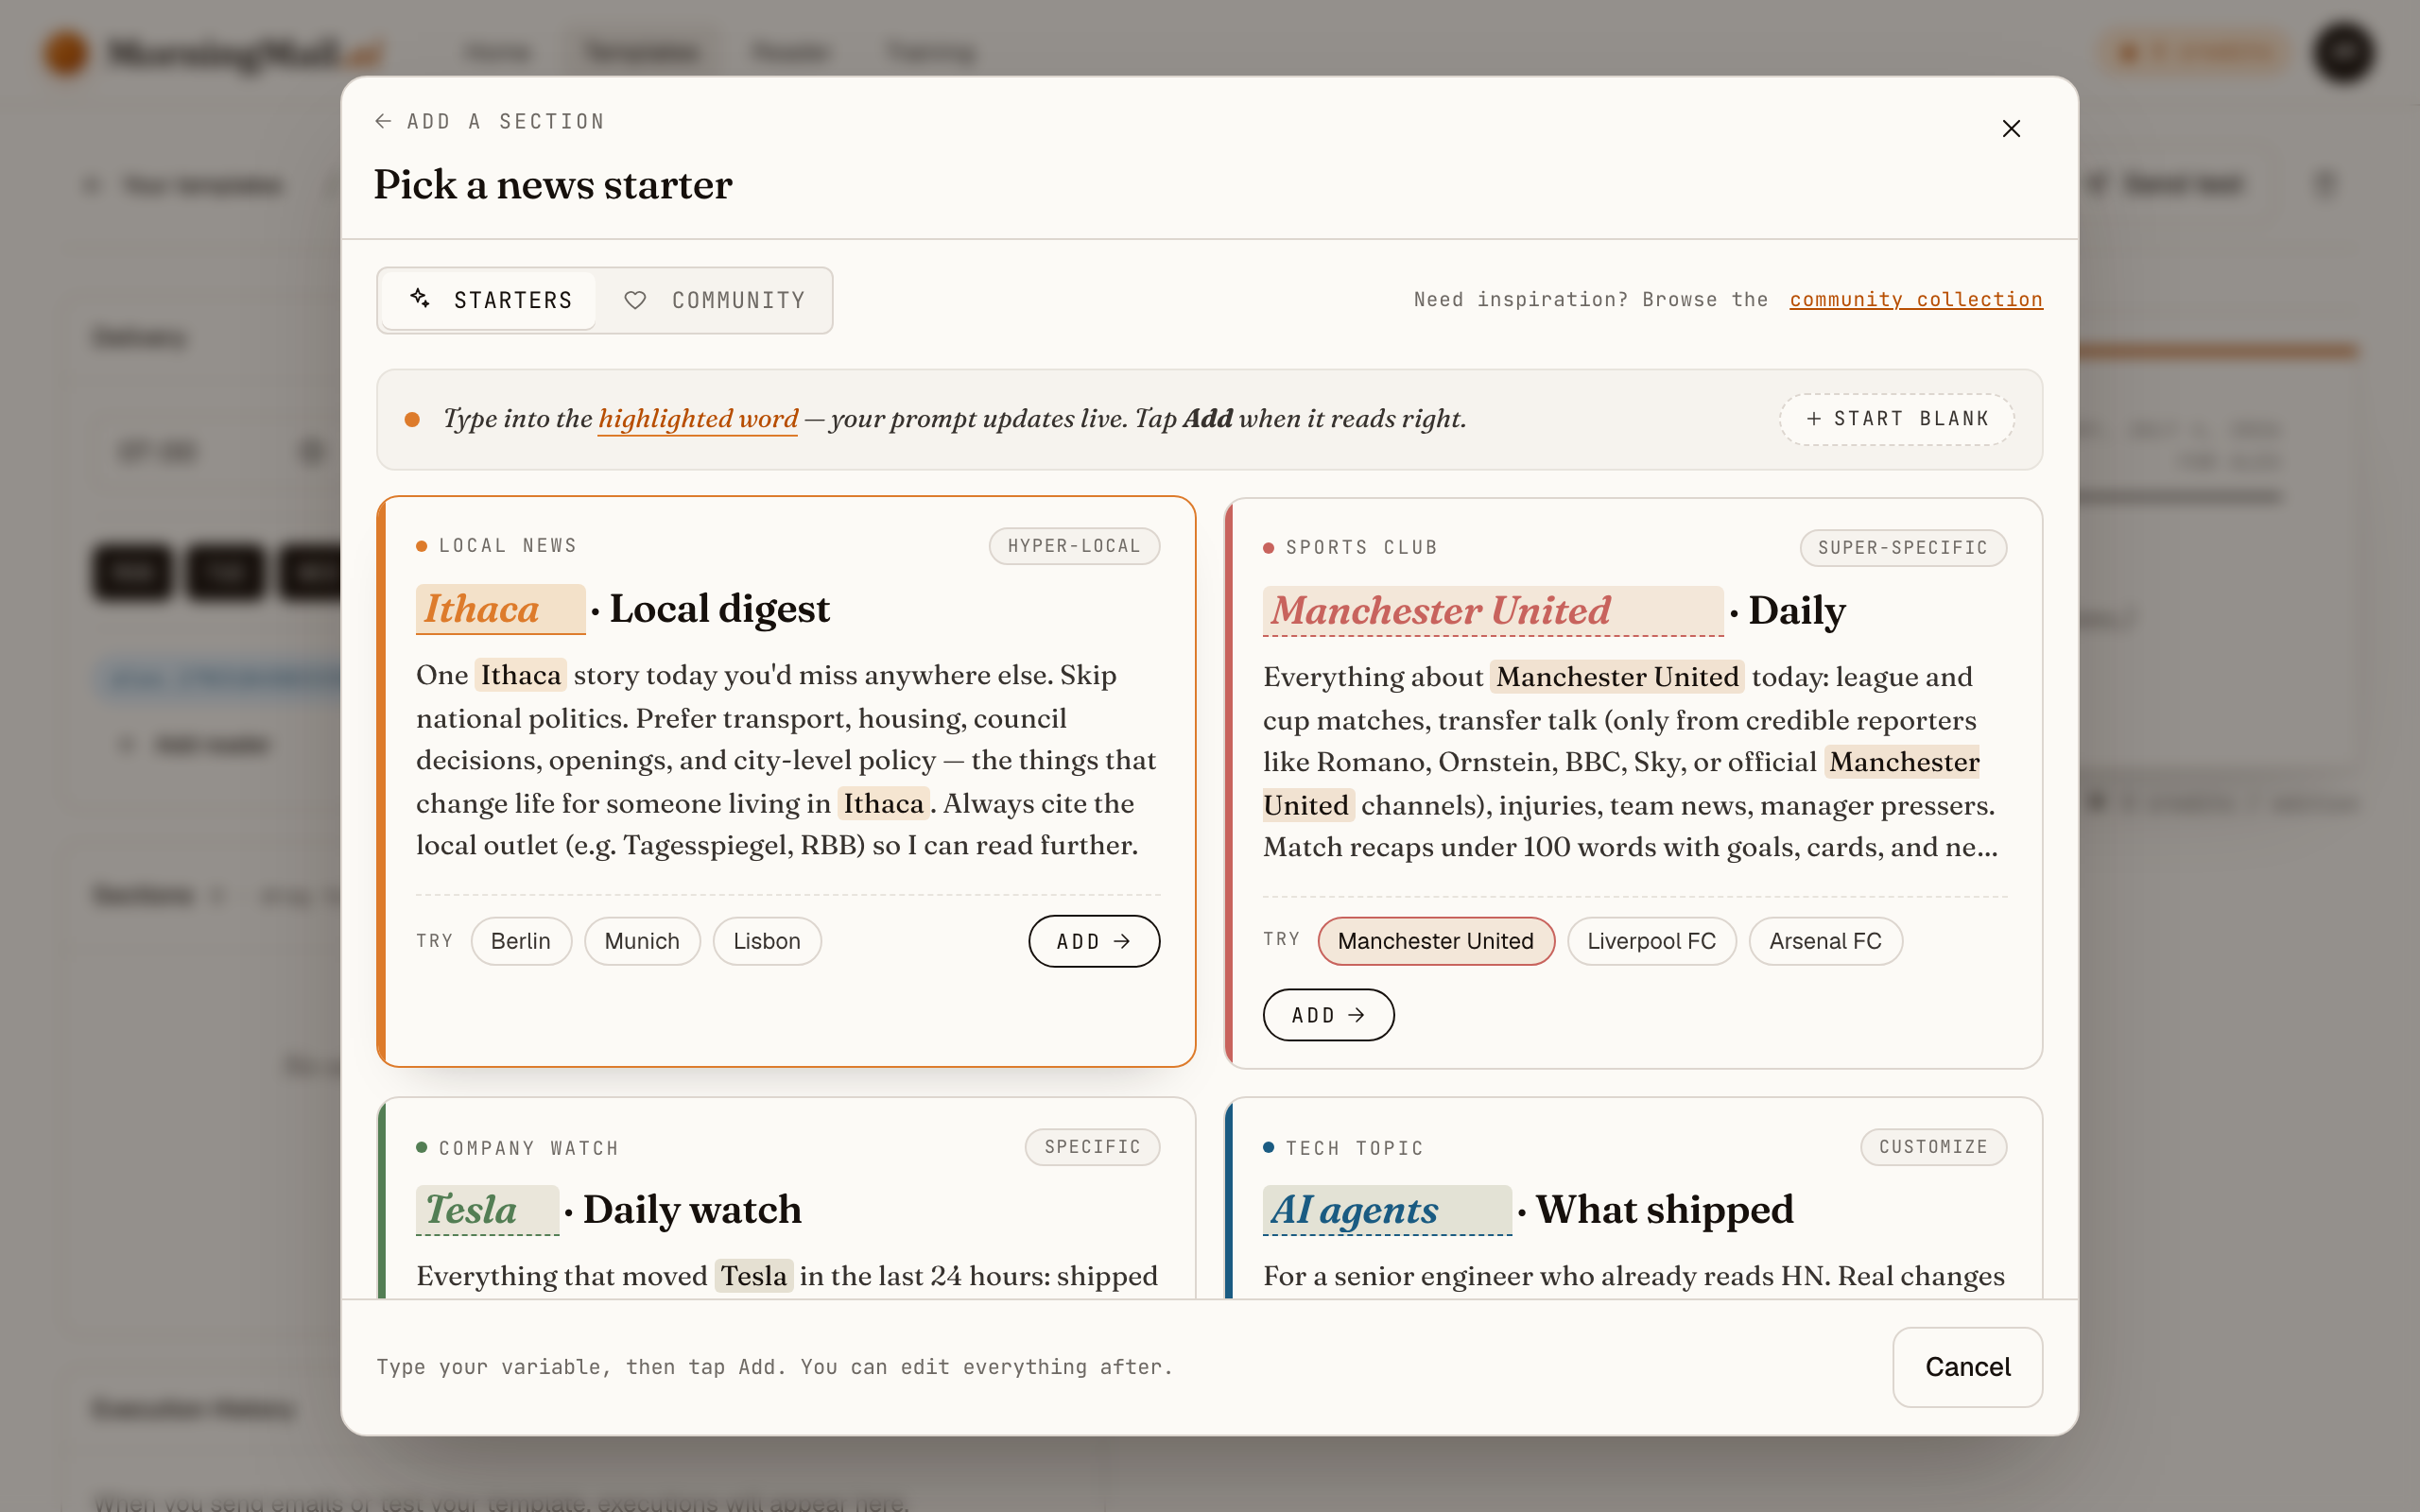Image resolution: width=2420 pixels, height=1512 pixels.
Task: Click the HYPER-LOCAL badge
Action: coord(1074,546)
